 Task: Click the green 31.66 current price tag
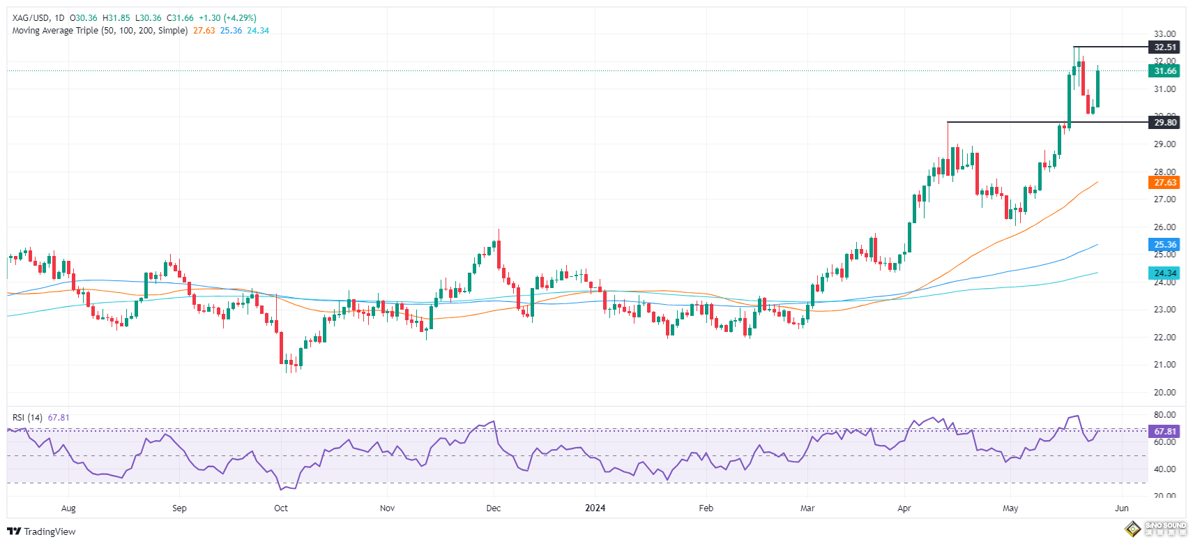tap(1164, 71)
